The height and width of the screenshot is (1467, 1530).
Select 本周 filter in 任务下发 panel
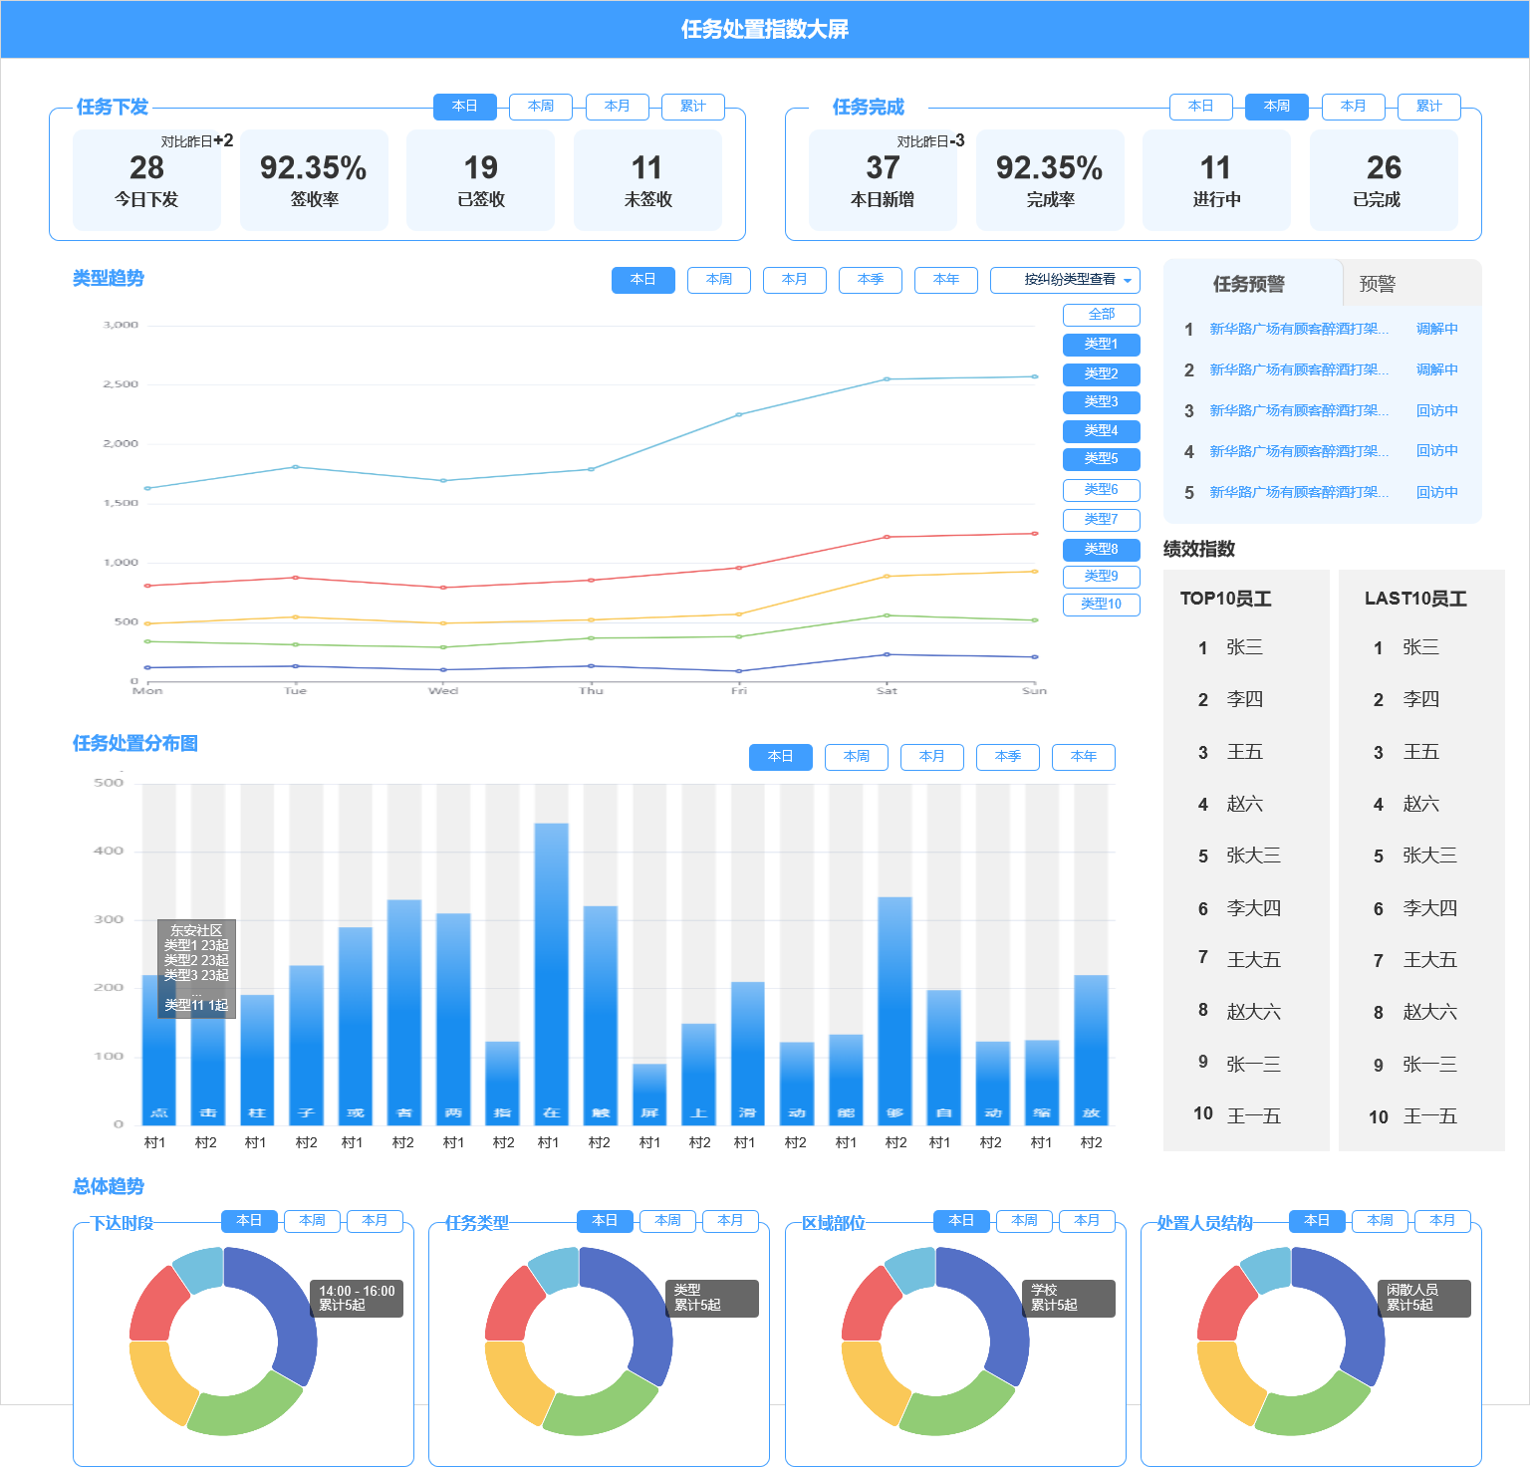[541, 107]
